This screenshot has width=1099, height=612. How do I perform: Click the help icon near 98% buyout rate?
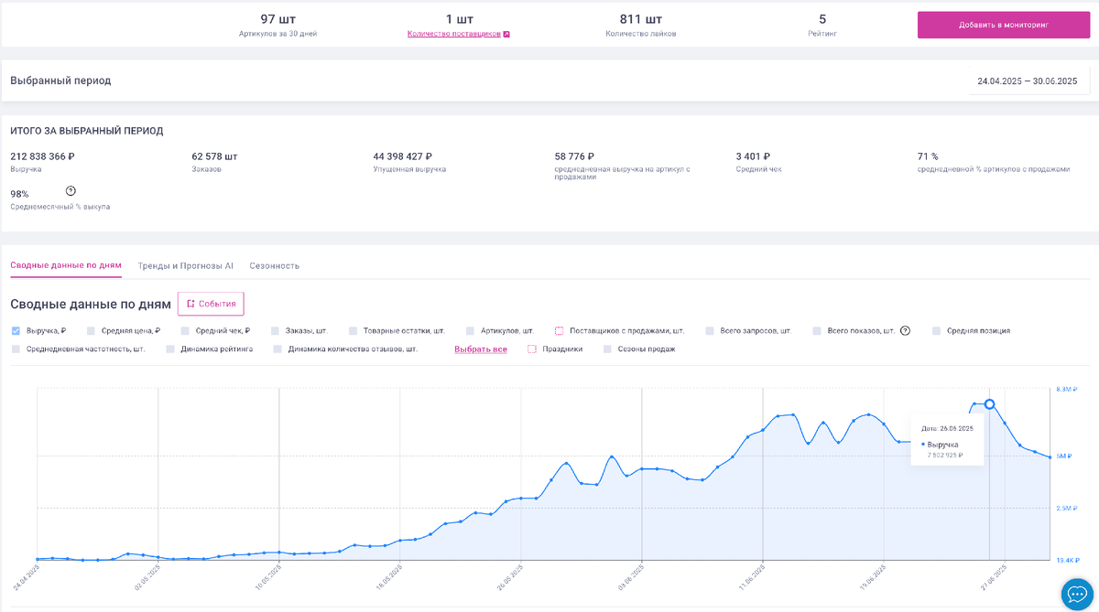point(71,191)
